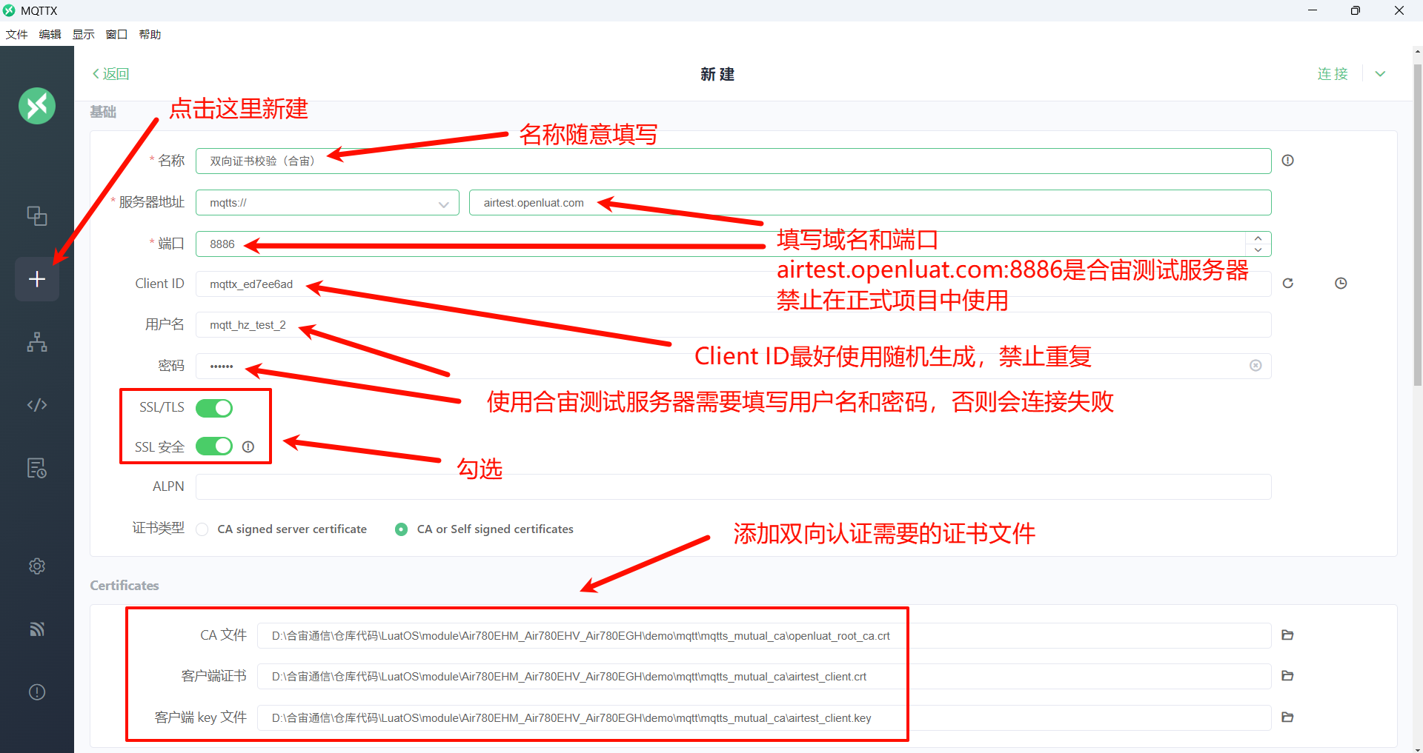Click the 客户端证书 path field
Image resolution: width=1423 pixels, height=753 pixels.
tap(764, 677)
